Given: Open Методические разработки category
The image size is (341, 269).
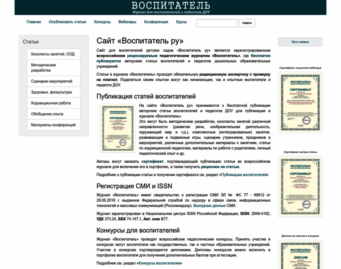Looking at the screenshot, I should (x=53, y=68).
